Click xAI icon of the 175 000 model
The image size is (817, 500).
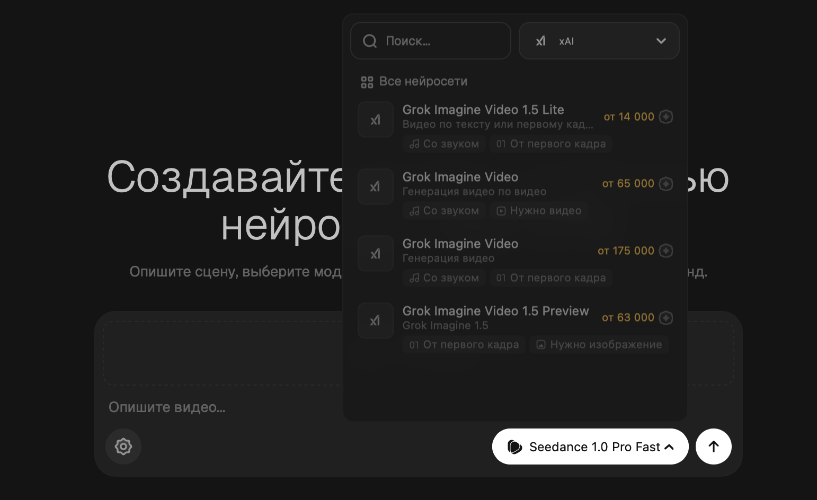tap(376, 254)
